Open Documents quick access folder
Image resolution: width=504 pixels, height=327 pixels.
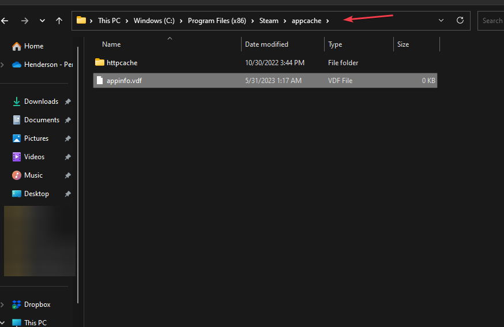[42, 120]
